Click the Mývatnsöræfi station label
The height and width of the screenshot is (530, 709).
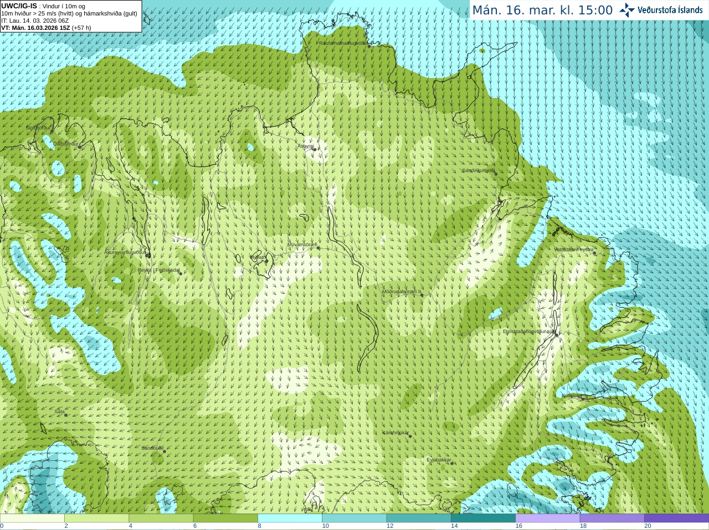[x=302, y=245]
